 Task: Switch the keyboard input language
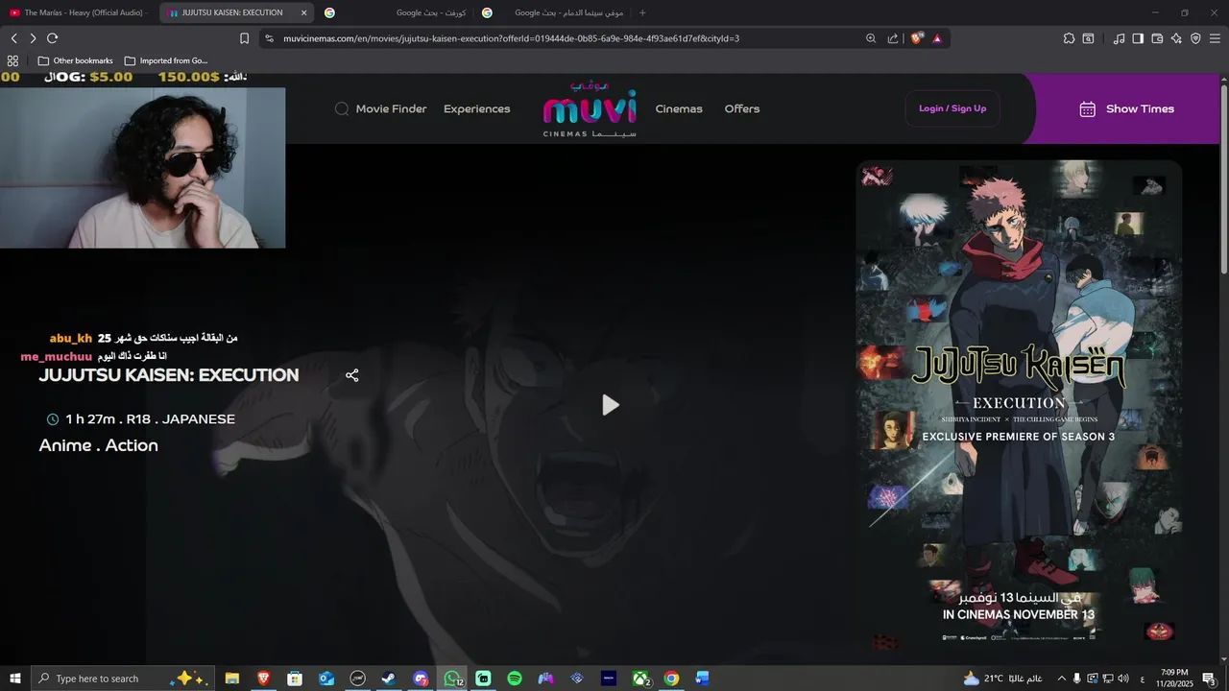(1142, 679)
